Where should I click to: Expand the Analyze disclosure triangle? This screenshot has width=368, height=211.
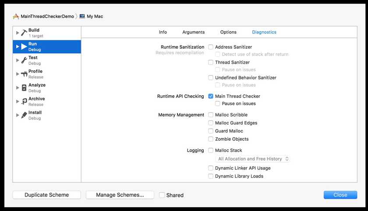pyautogui.click(x=18, y=88)
